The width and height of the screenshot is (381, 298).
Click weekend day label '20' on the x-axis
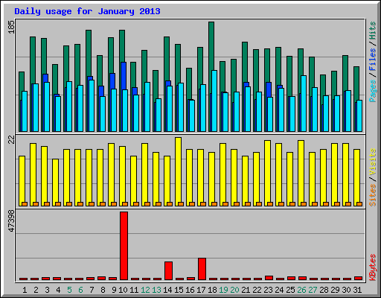[234, 290]
